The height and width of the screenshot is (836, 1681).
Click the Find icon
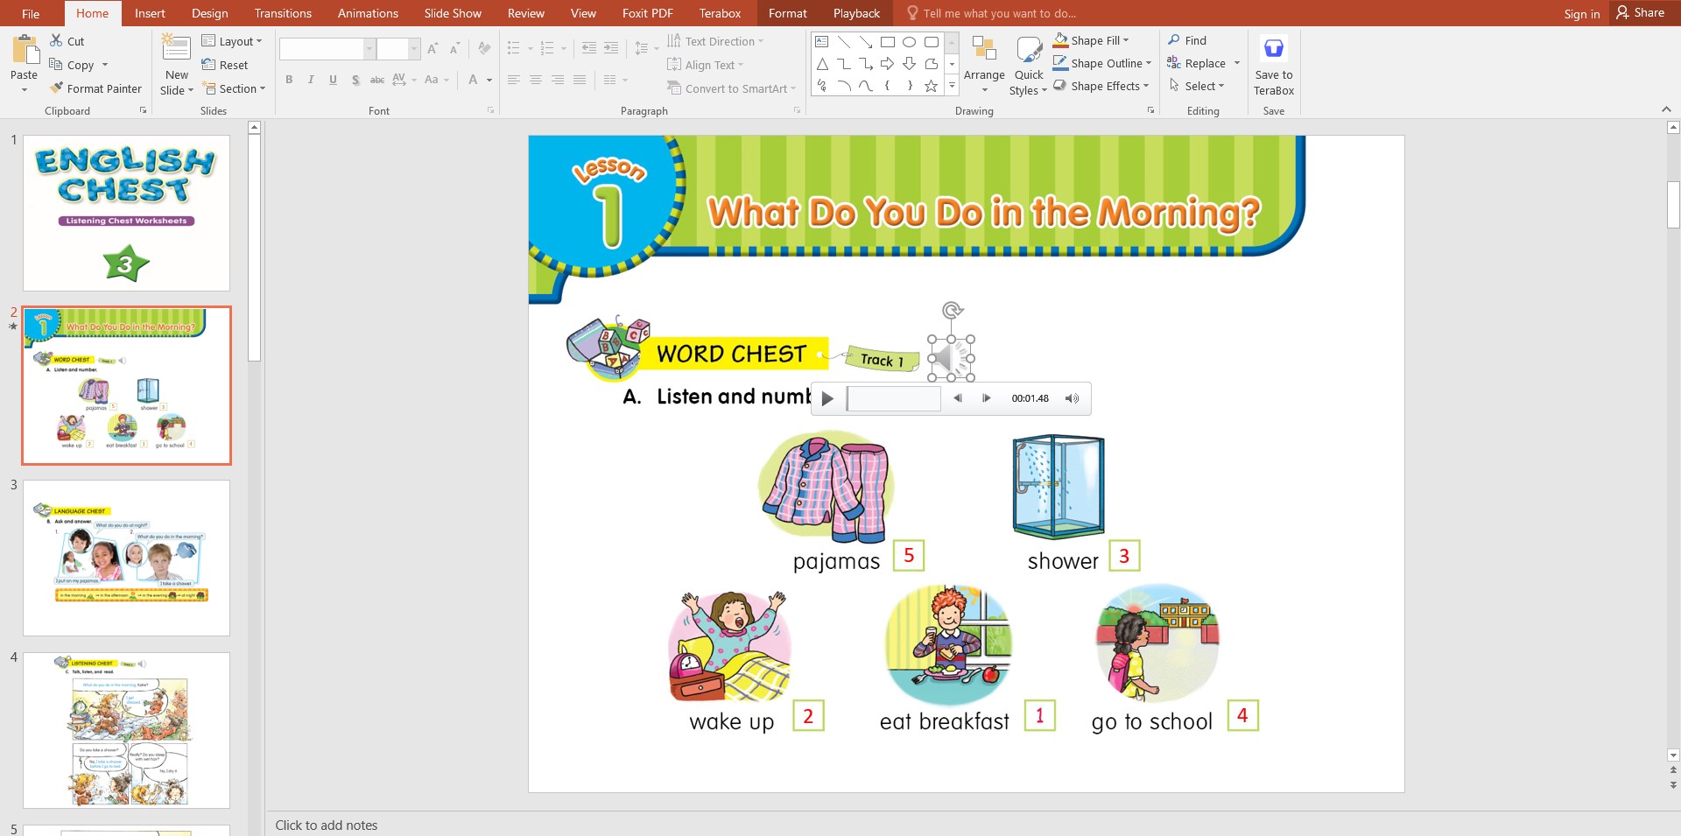coord(1174,39)
